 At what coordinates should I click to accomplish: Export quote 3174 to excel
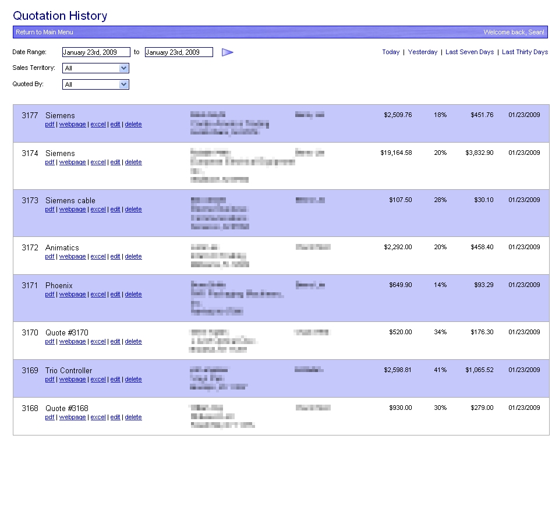click(x=98, y=162)
